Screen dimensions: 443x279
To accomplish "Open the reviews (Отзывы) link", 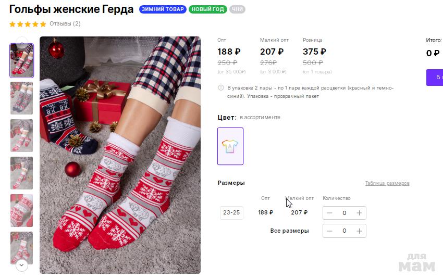I will (x=65, y=24).
